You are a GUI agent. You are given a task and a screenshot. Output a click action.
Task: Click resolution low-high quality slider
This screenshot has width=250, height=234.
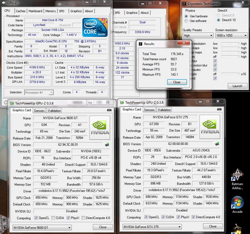[230, 43]
